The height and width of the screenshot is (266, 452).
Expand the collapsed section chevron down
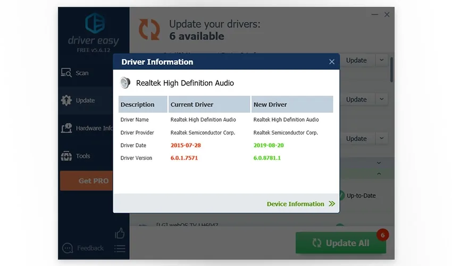379,163
